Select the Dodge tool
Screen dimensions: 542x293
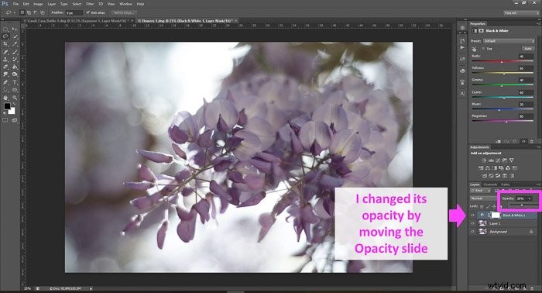point(15,74)
